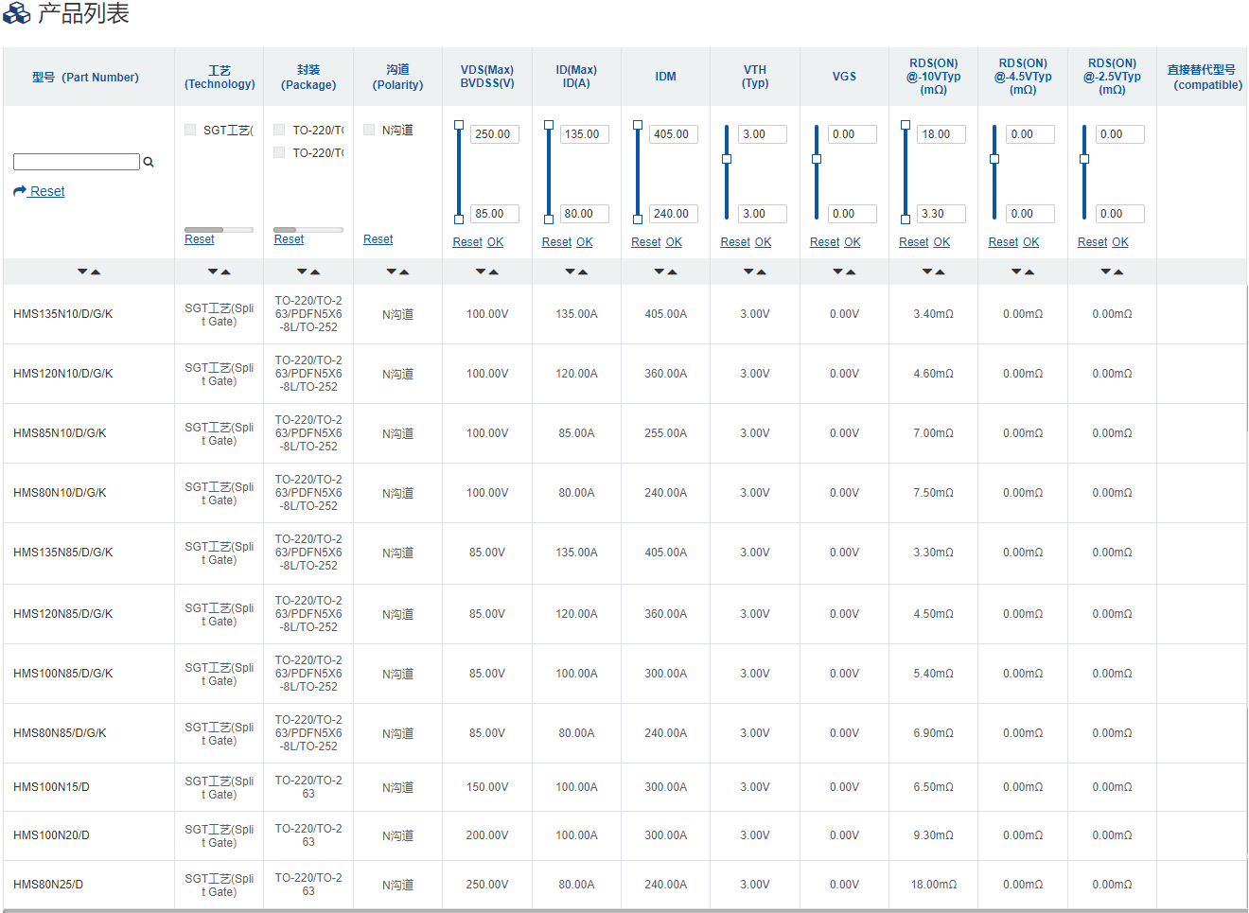Enable the first TO-220 package checkbox
1249x913 pixels.
point(279,130)
